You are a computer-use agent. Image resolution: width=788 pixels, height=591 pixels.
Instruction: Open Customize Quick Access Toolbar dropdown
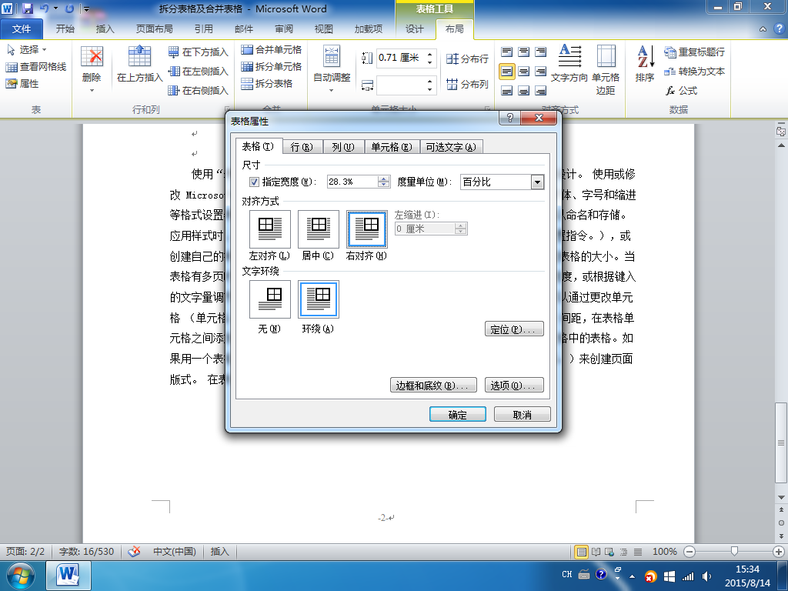click(86, 8)
